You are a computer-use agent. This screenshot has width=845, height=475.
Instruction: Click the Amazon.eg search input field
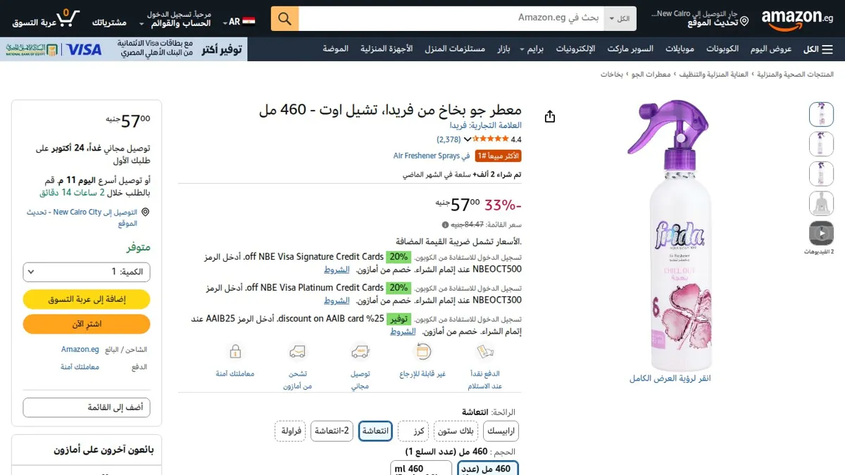[452, 18]
